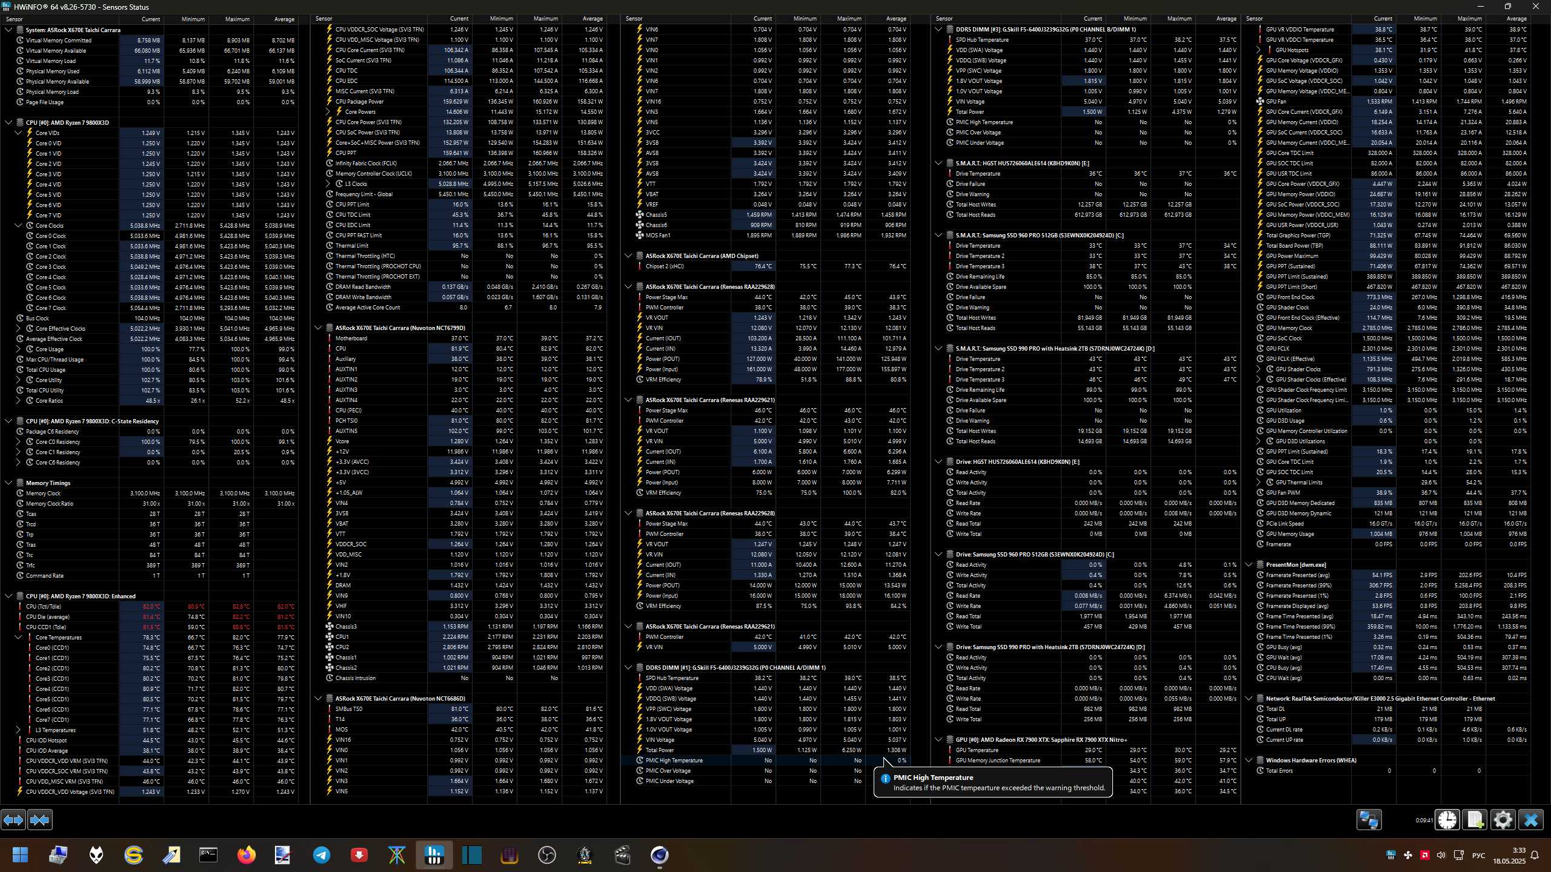1551x872 pixels.
Task: Click the first panel's Maximum column header
Action: coord(237,19)
